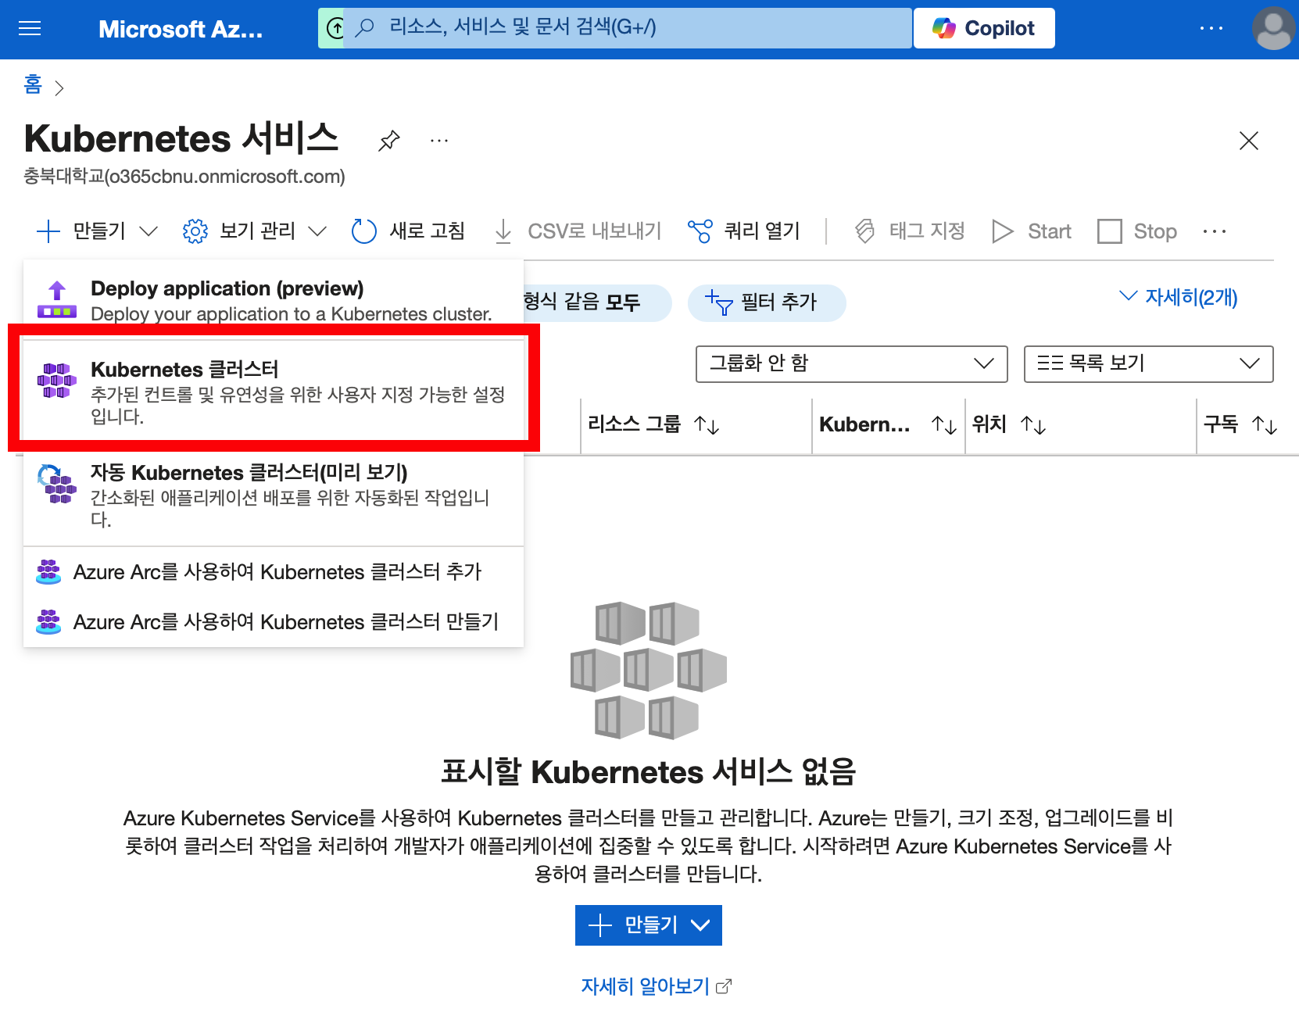Click the 자동 Kubernetes 클러스터 icon

[57, 484]
